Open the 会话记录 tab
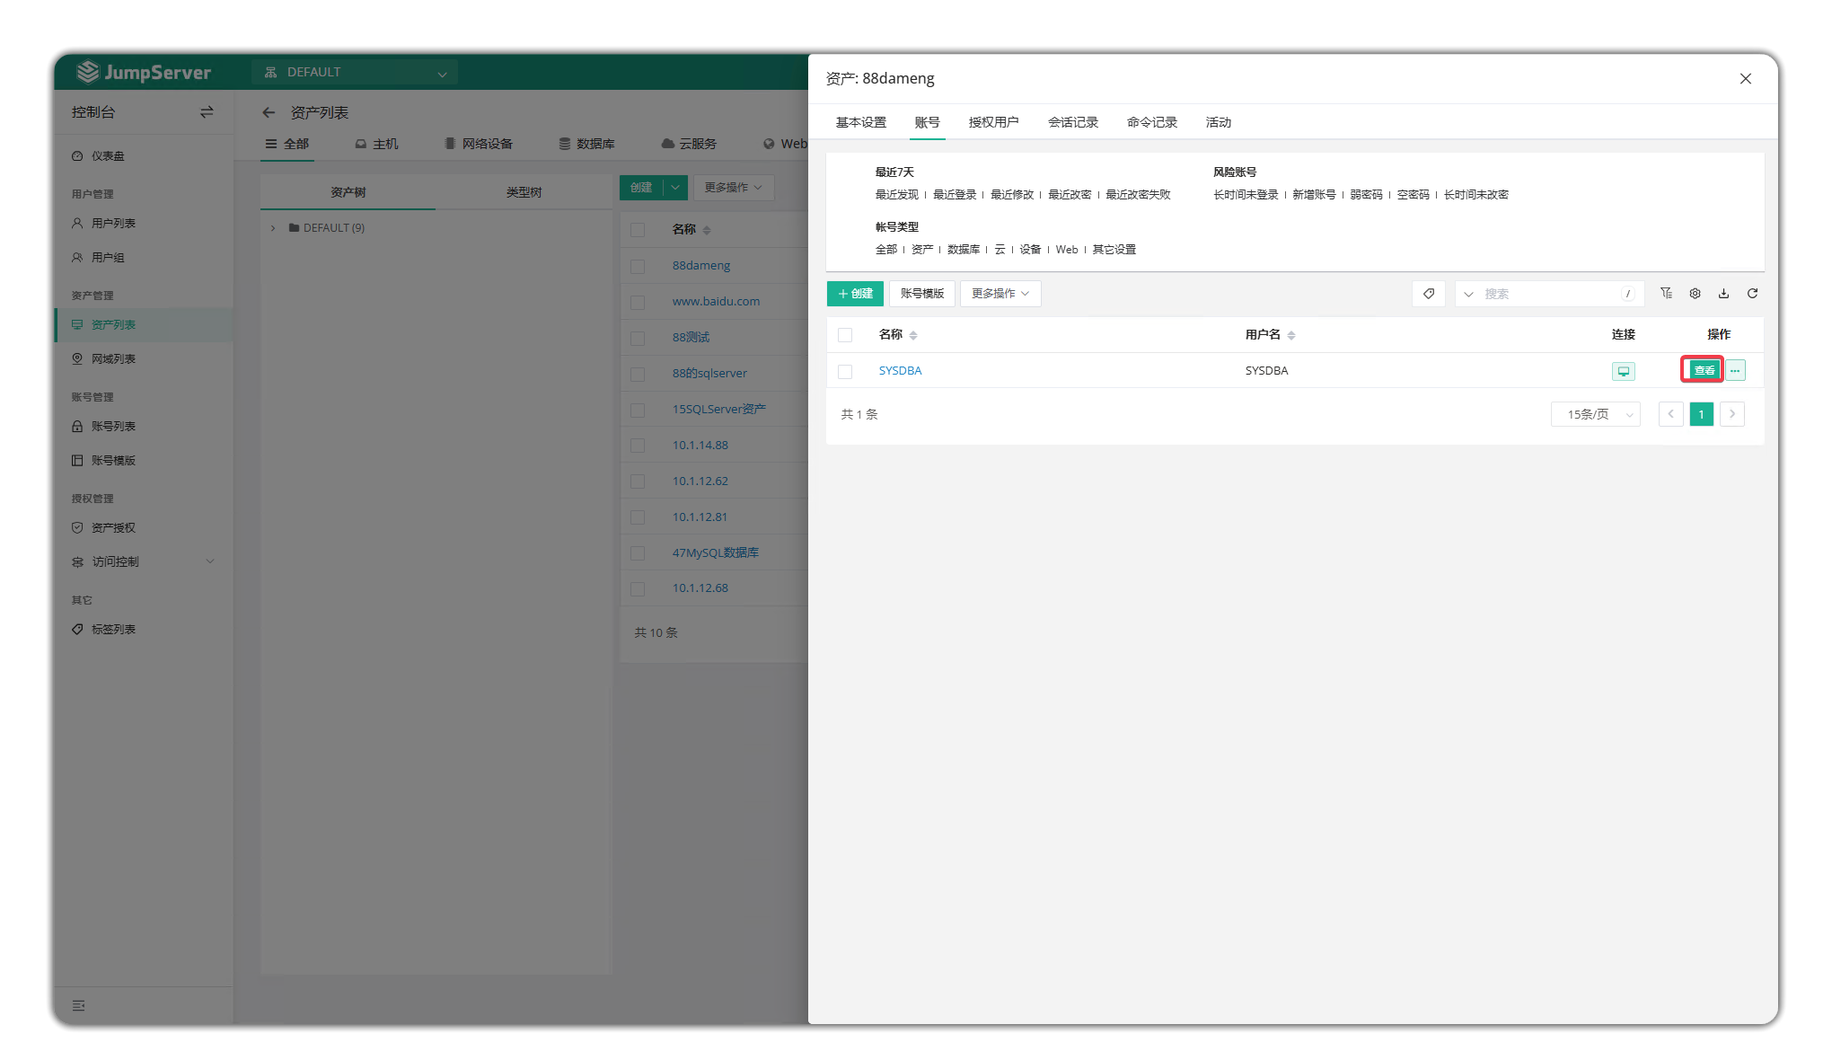The image size is (1832, 1060). pyautogui.click(x=1072, y=122)
